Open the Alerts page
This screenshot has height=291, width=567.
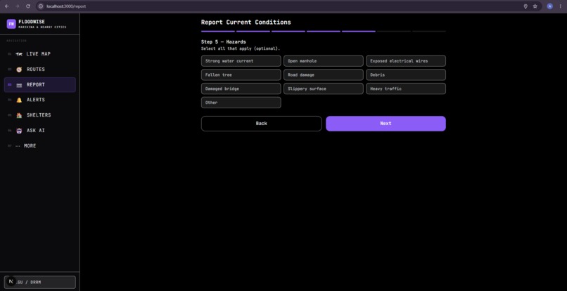[x=40, y=100]
